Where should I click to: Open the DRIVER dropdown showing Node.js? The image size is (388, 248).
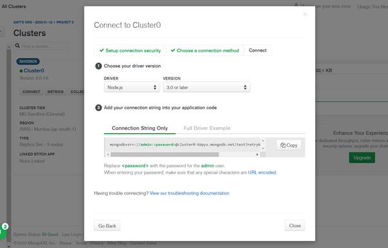click(x=132, y=87)
